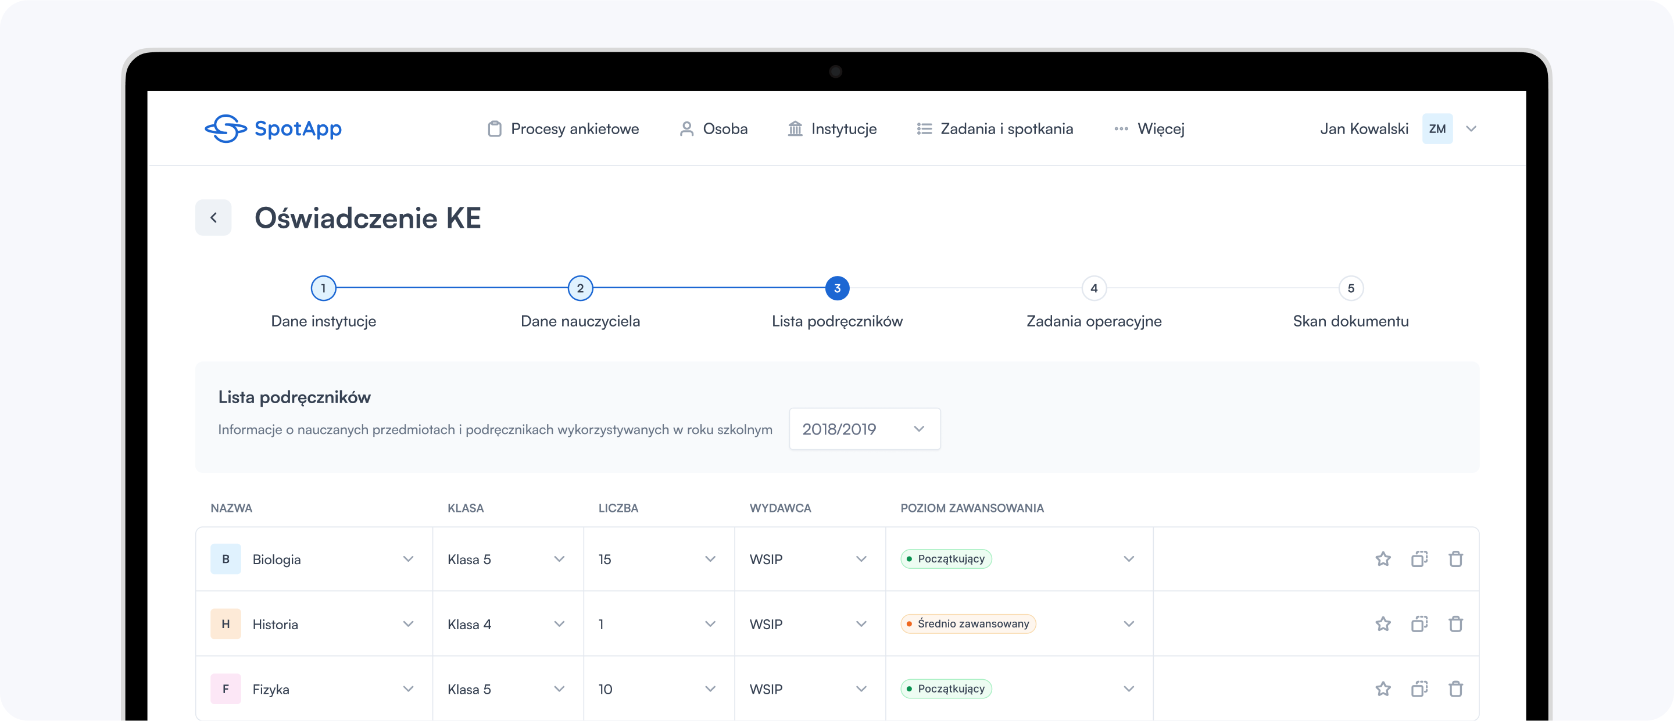Expand the user account chevron
Screen dimensions: 1674x721
coord(1471,128)
